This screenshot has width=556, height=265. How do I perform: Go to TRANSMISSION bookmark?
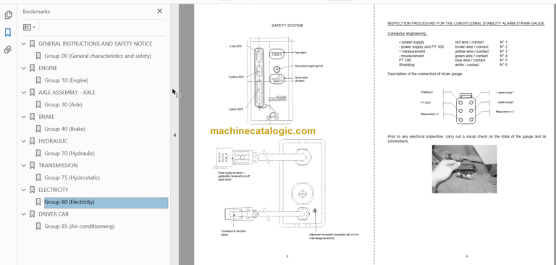click(x=58, y=165)
